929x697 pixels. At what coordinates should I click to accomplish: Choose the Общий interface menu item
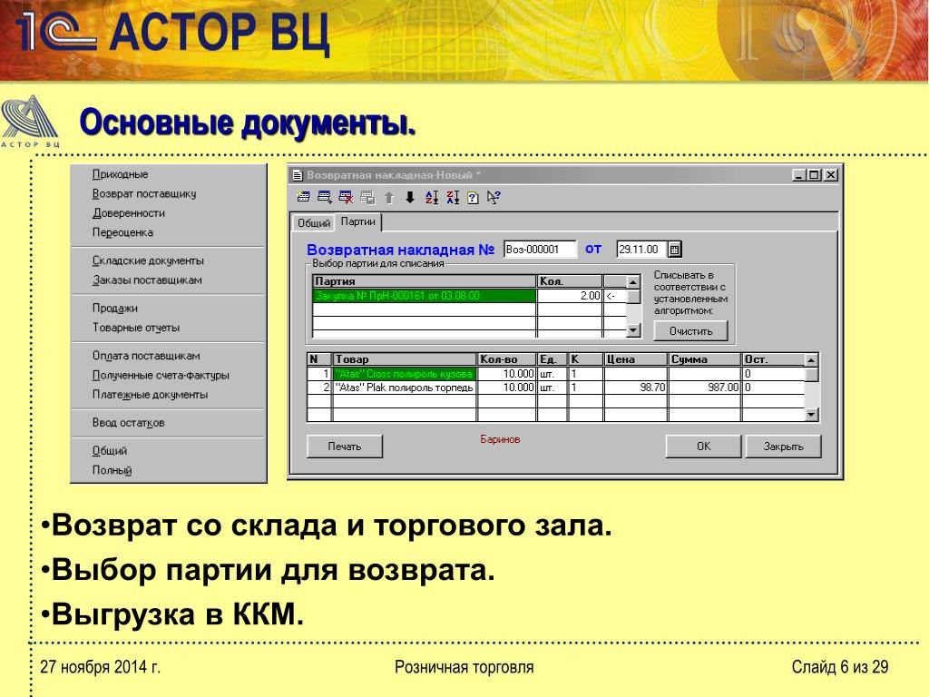pyautogui.click(x=110, y=450)
